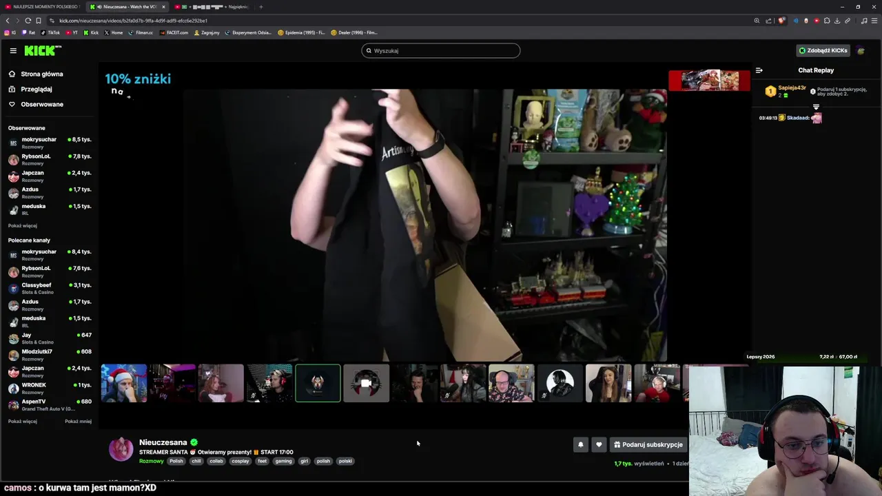Click the cosplay tag
The height and width of the screenshot is (496, 882).
coord(240,461)
